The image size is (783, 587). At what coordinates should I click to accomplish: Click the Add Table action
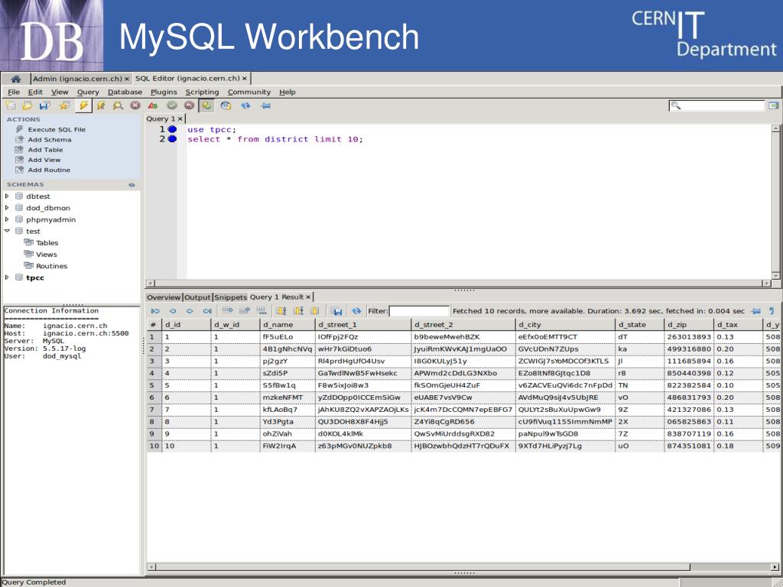tap(45, 150)
